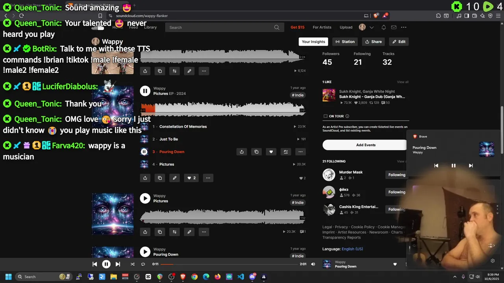Repost the top track with 6,124 plays
504x283 pixels.
point(174,71)
